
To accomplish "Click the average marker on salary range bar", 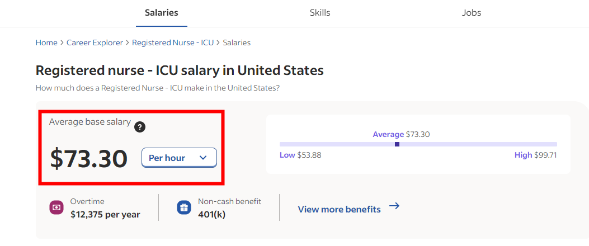I will point(397,144).
